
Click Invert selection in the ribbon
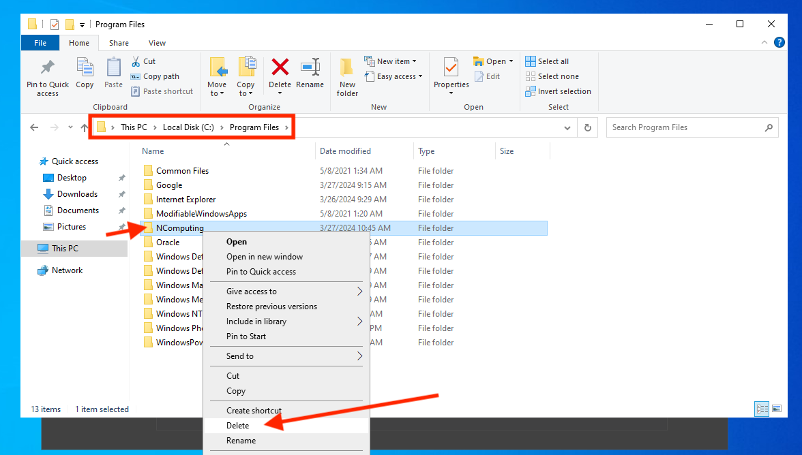pyautogui.click(x=558, y=91)
